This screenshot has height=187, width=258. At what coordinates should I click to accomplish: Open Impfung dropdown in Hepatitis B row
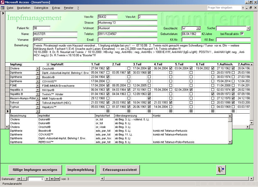coord(38,94)
